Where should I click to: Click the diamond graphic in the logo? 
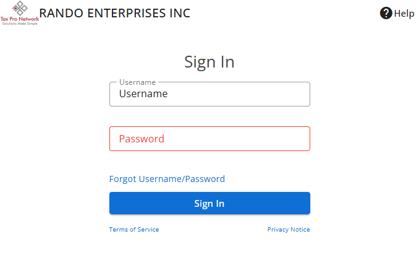20,8
